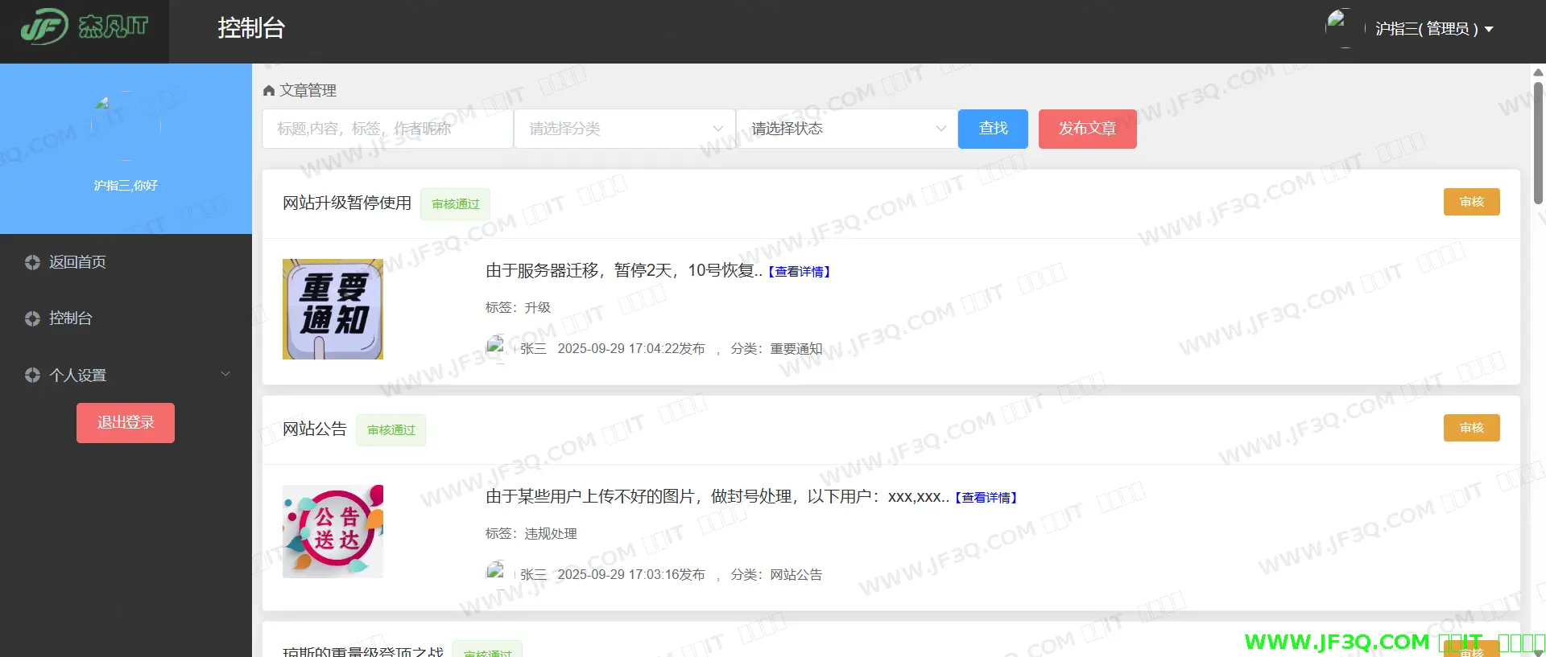Click the 返回首页 sidebar icon
Screen dimensions: 1546x657
[32, 262]
